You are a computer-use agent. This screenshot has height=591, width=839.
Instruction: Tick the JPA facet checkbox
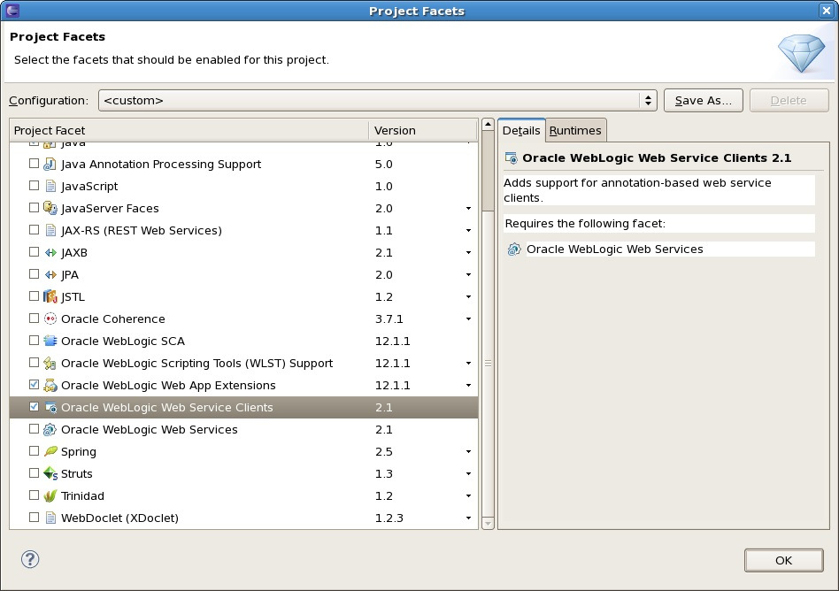click(34, 274)
